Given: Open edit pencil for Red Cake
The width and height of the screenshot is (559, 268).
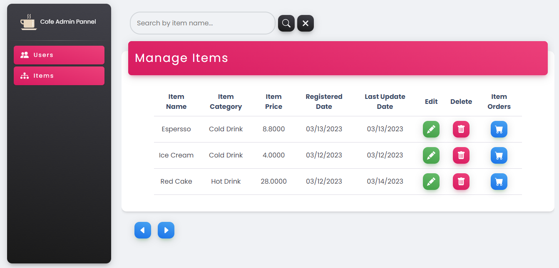Looking at the screenshot, I should [x=431, y=182].
